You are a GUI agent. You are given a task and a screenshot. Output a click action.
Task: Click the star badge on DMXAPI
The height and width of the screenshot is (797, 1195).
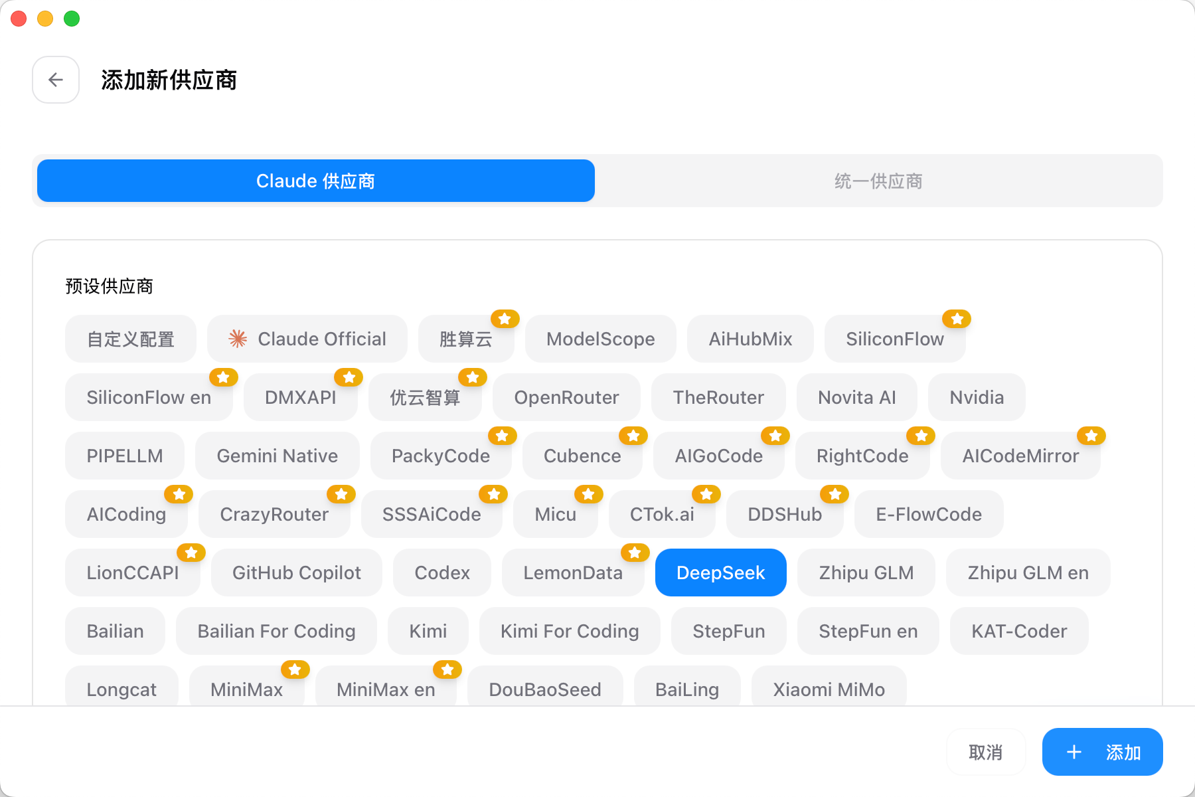(x=349, y=377)
